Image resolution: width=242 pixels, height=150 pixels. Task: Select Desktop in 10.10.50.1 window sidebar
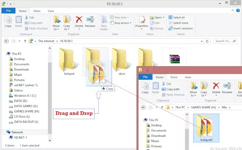pyautogui.click(x=17, y=59)
